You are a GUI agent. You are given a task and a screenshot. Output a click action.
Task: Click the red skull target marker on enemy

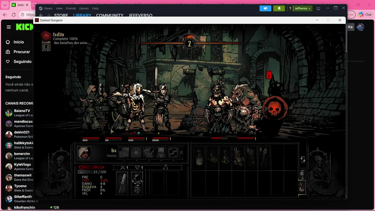(x=275, y=108)
